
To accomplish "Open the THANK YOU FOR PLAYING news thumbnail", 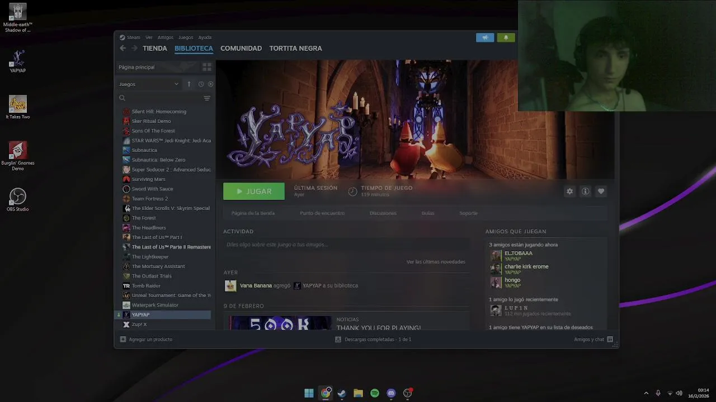I will [280, 323].
